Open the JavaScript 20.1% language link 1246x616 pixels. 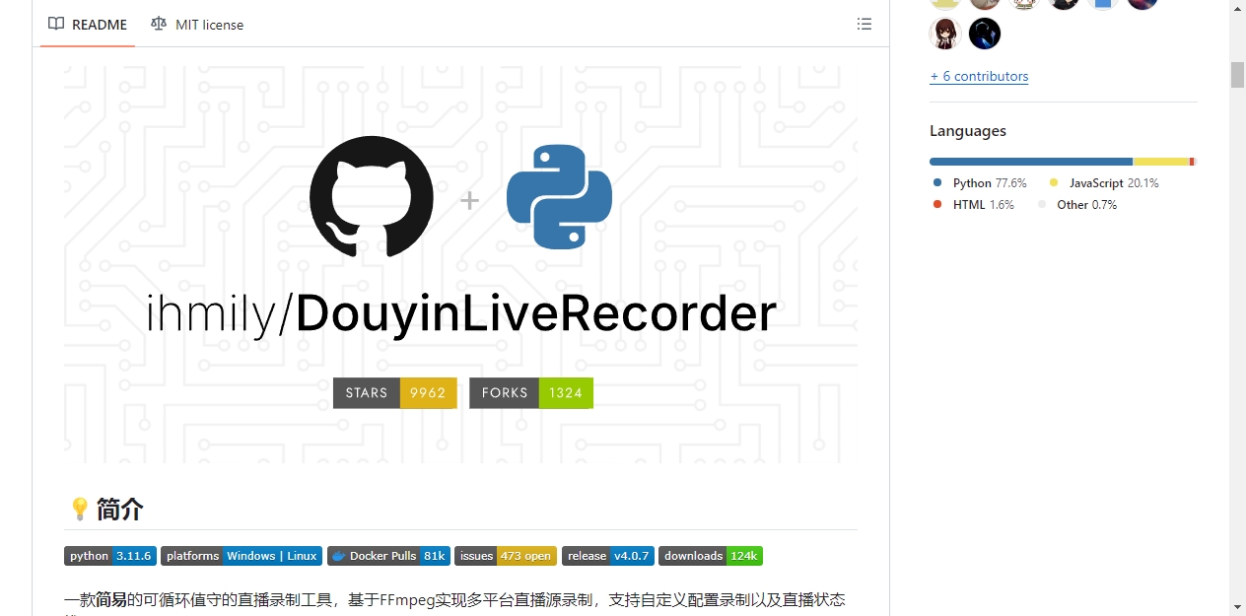coord(1103,183)
